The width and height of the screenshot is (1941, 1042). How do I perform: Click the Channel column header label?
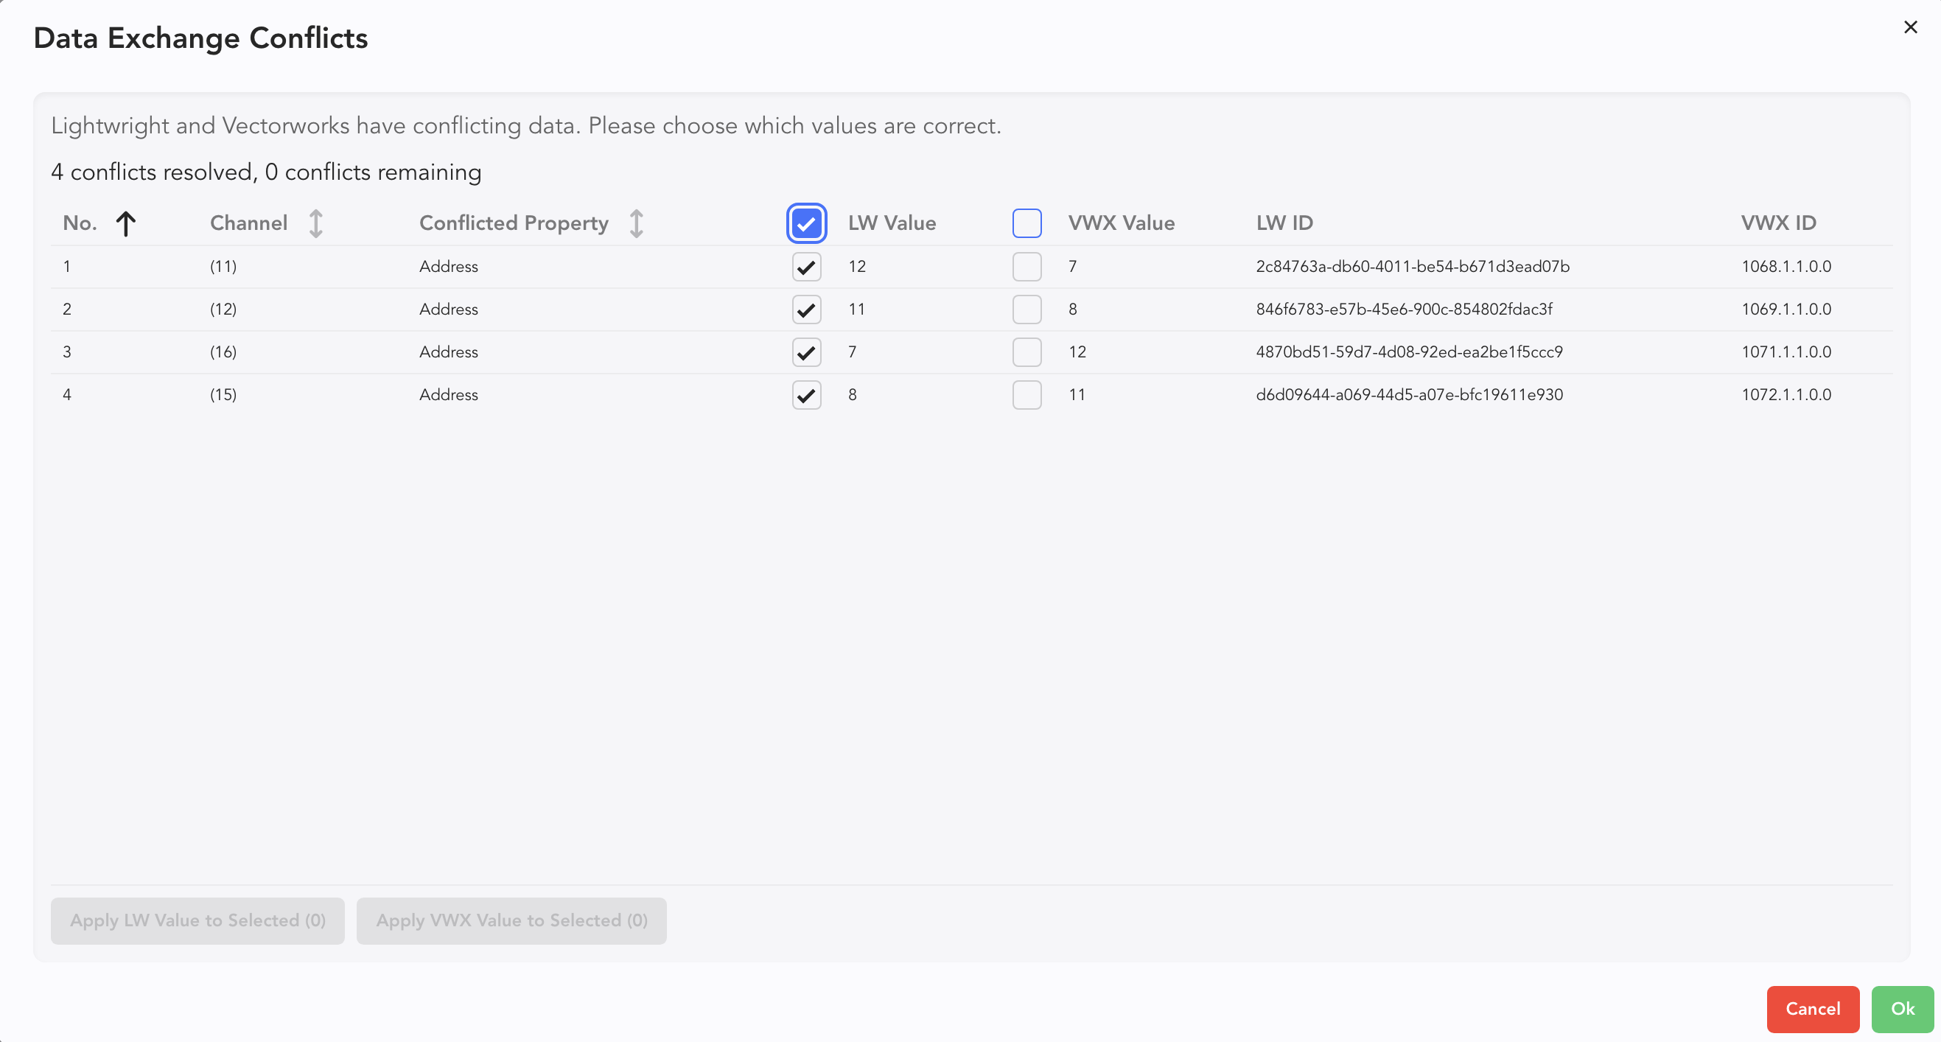[248, 223]
